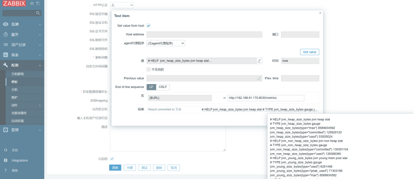Click the bar chart icon for 报表
Image resolution: width=414 pixels, height=179 pixels.
point(5,55)
